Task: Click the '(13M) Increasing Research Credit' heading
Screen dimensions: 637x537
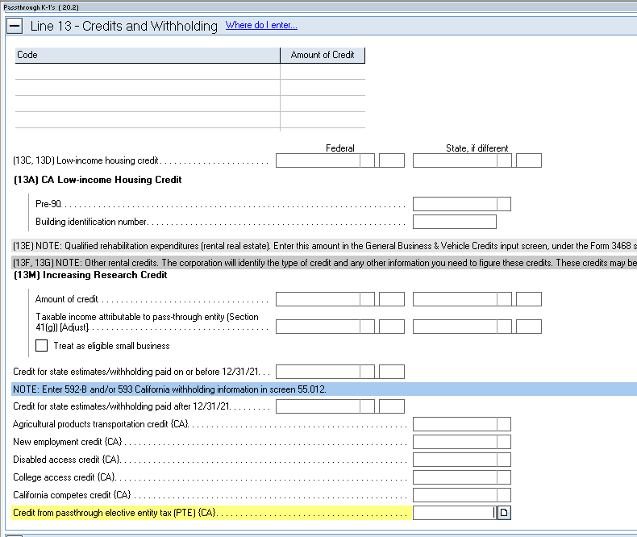Action: pyautogui.click(x=90, y=275)
